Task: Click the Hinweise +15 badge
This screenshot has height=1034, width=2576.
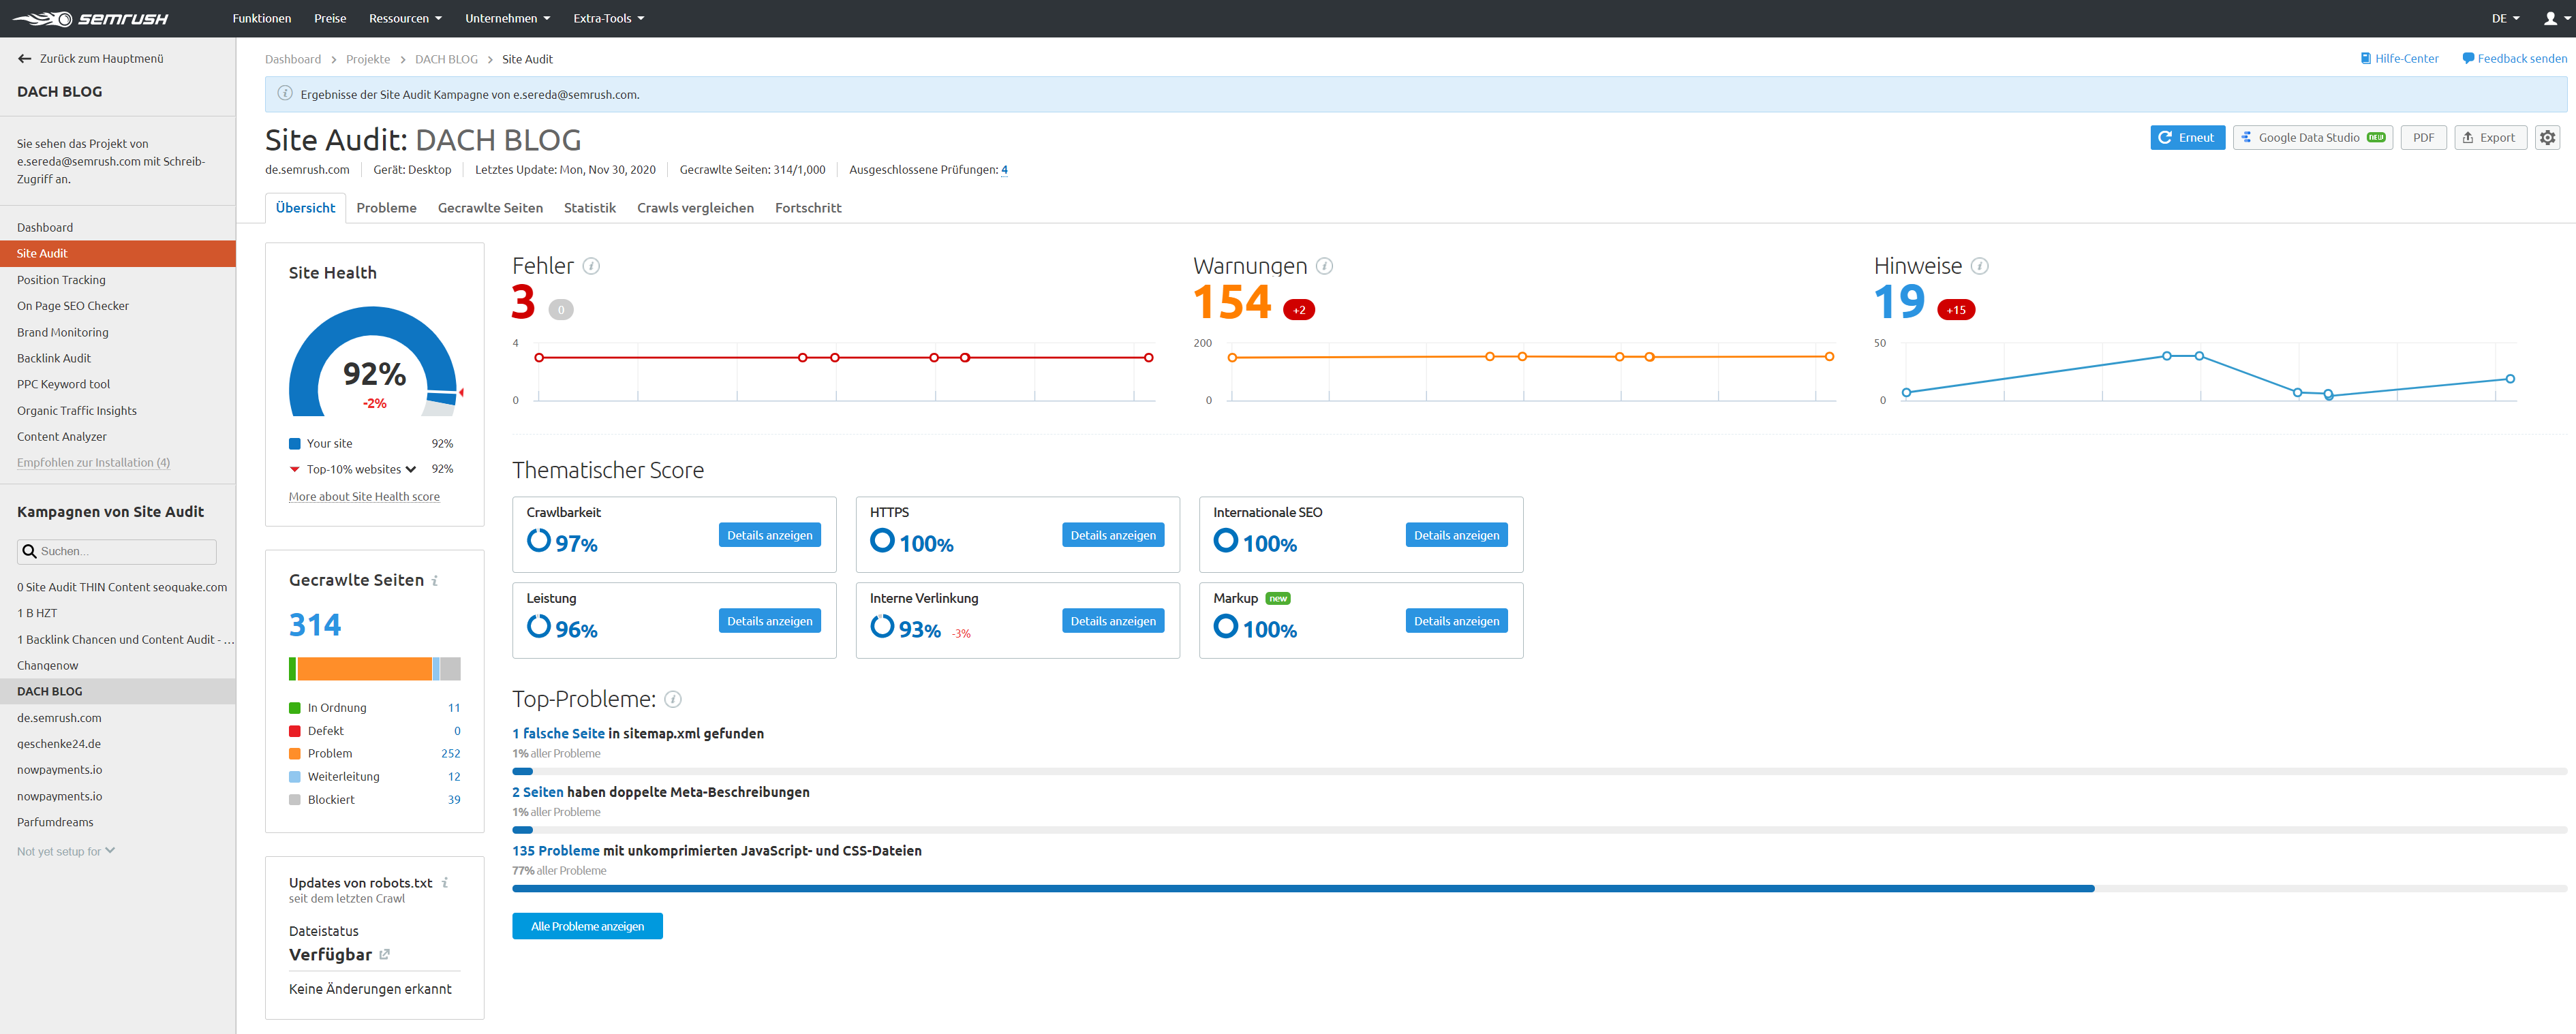Action: pyautogui.click(x=1956, y=310)
